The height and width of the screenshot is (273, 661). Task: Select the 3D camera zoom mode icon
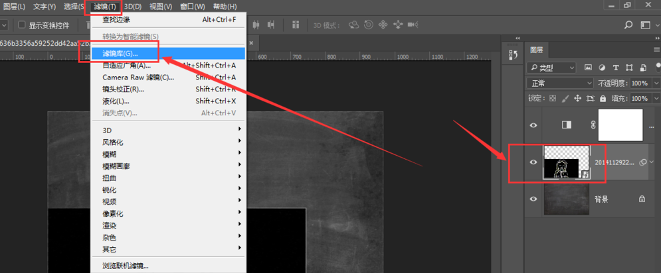[x=413, y=25]
